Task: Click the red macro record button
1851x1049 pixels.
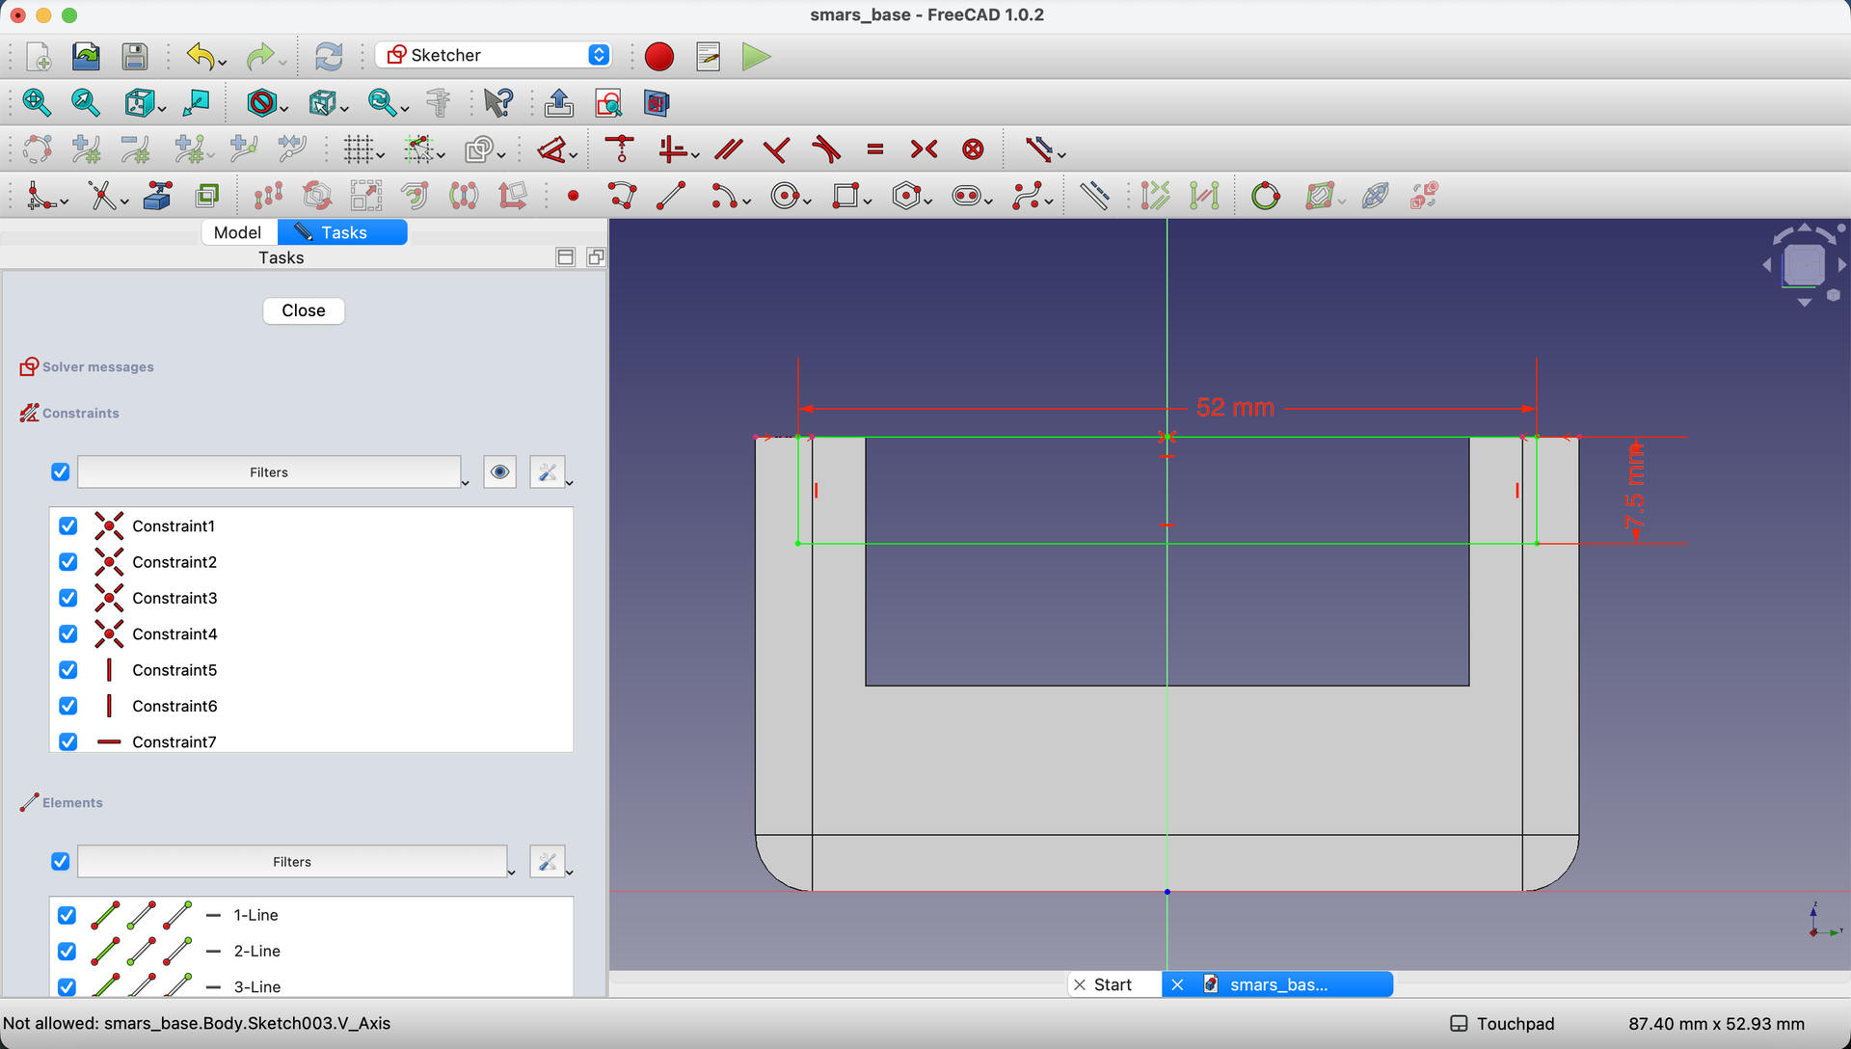Action: 659,56
